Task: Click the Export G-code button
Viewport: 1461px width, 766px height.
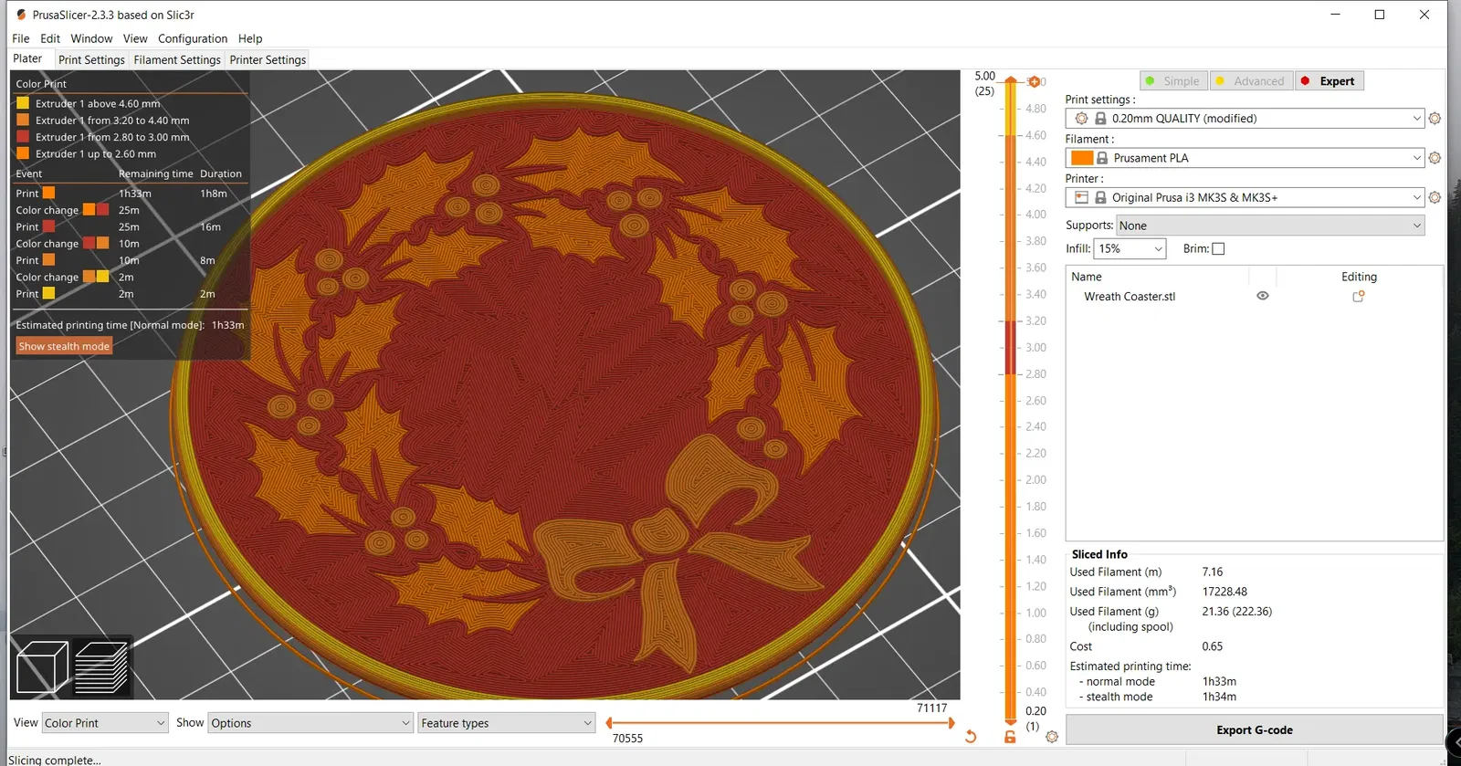Action: pyautogui.click(x=1254, y=730)
